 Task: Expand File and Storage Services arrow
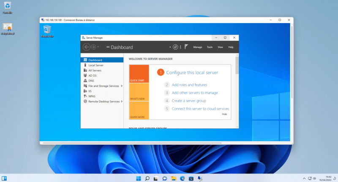pos(122,86)
